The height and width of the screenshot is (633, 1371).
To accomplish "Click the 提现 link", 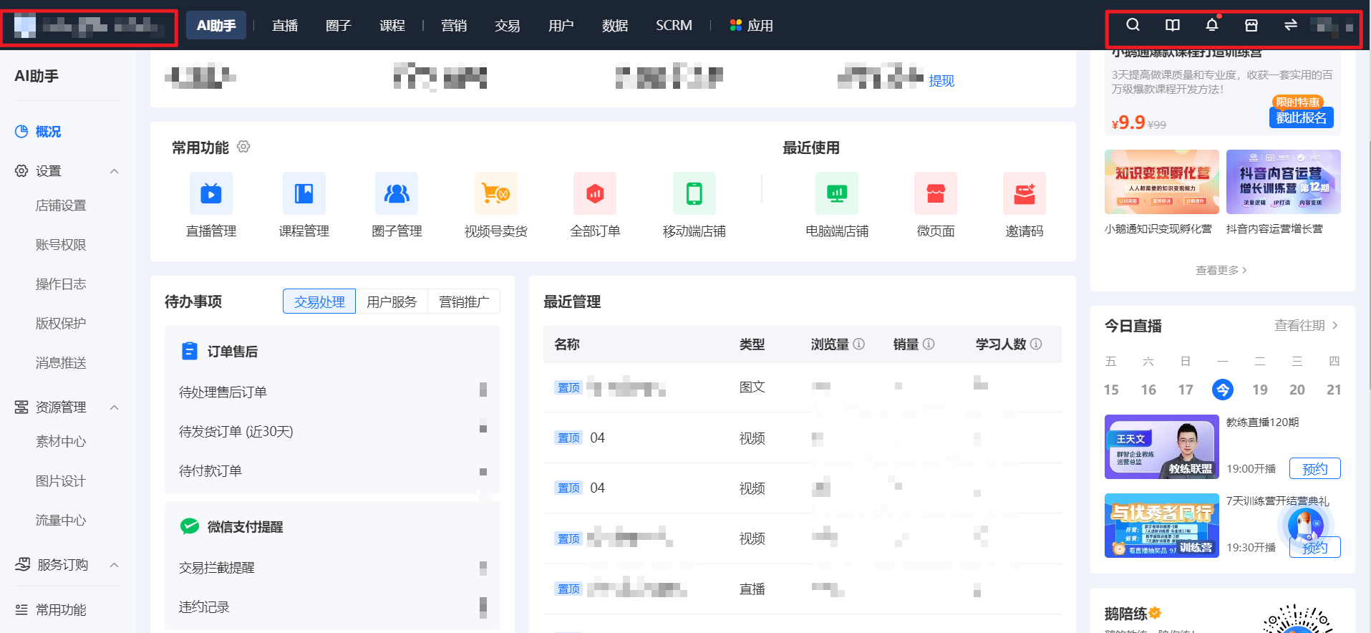I will [941, 81].
